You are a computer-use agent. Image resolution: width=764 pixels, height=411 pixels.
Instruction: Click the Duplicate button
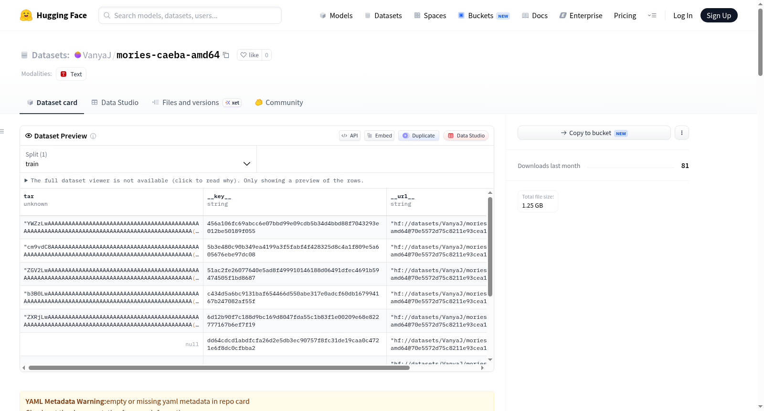(419, 136)
